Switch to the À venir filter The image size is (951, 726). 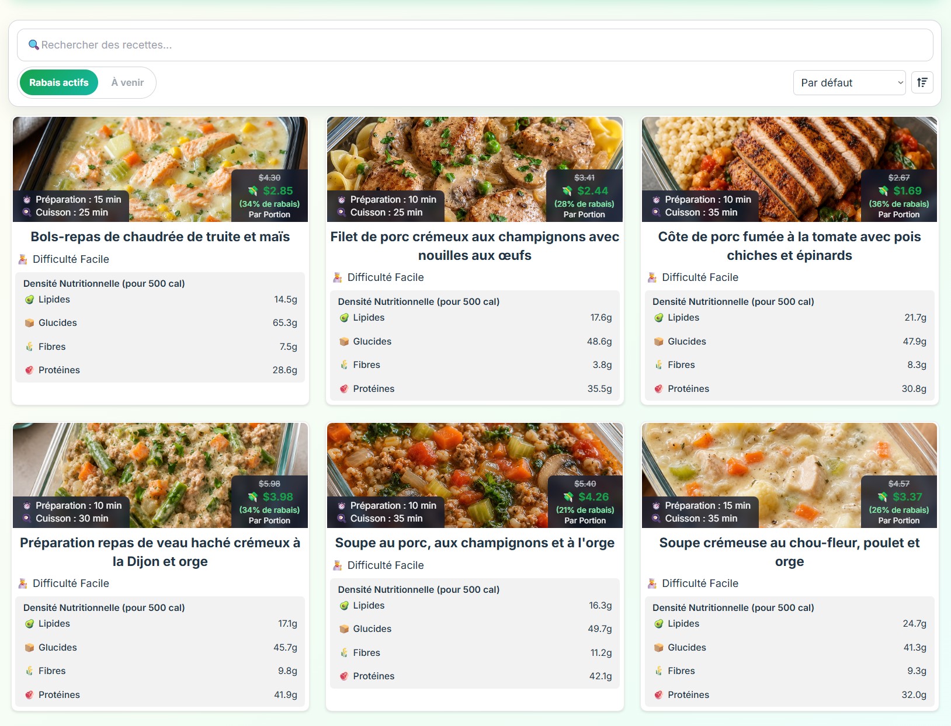point(127,82)
